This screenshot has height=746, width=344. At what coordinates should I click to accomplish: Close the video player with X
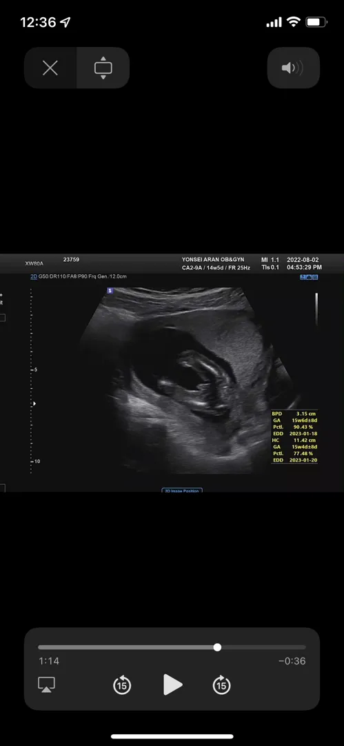tap(50, 68)
